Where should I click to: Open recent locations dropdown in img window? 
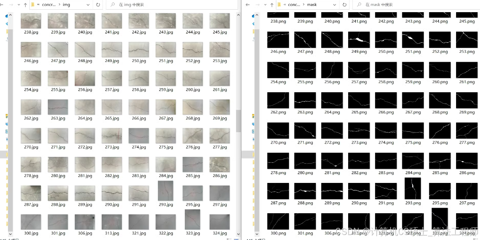pos(19,5)
